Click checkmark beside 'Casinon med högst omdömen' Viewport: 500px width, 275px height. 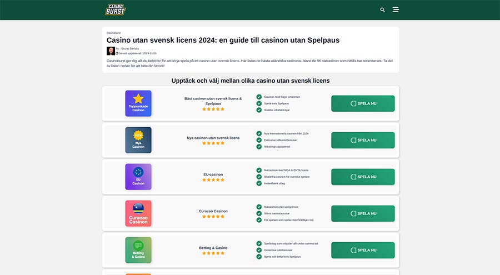[259, 97]
